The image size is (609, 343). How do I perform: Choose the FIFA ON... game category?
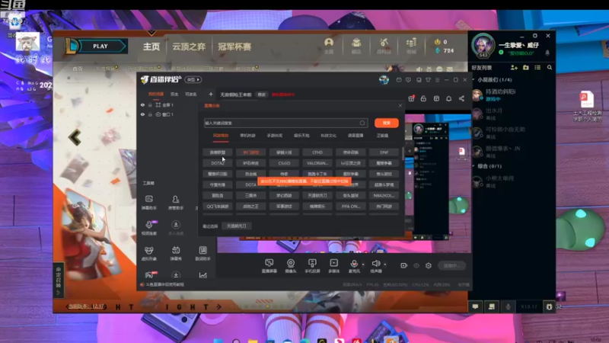(351, 207)
